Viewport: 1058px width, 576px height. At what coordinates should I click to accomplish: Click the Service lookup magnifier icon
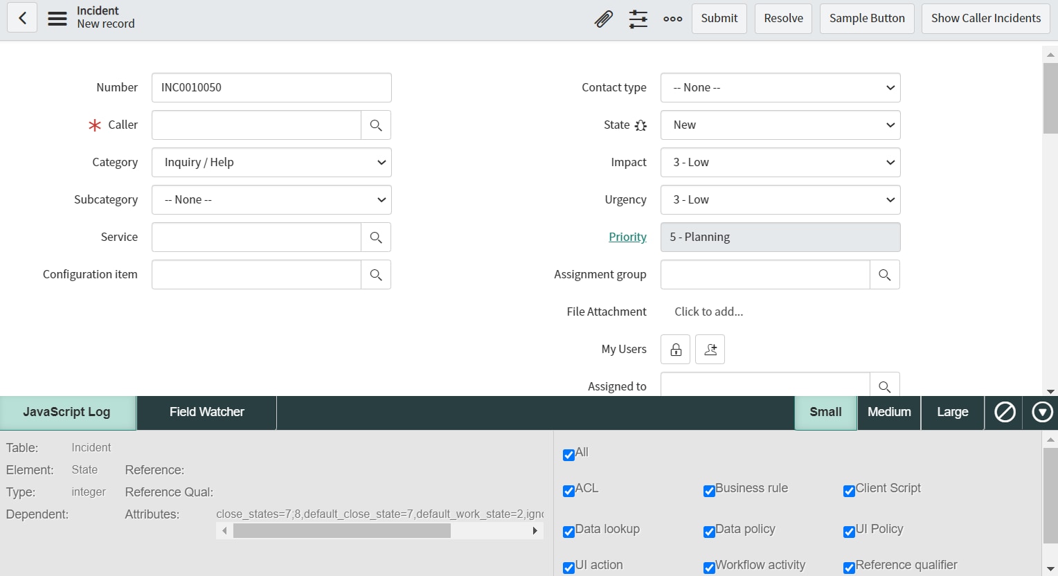click(376, 237)
